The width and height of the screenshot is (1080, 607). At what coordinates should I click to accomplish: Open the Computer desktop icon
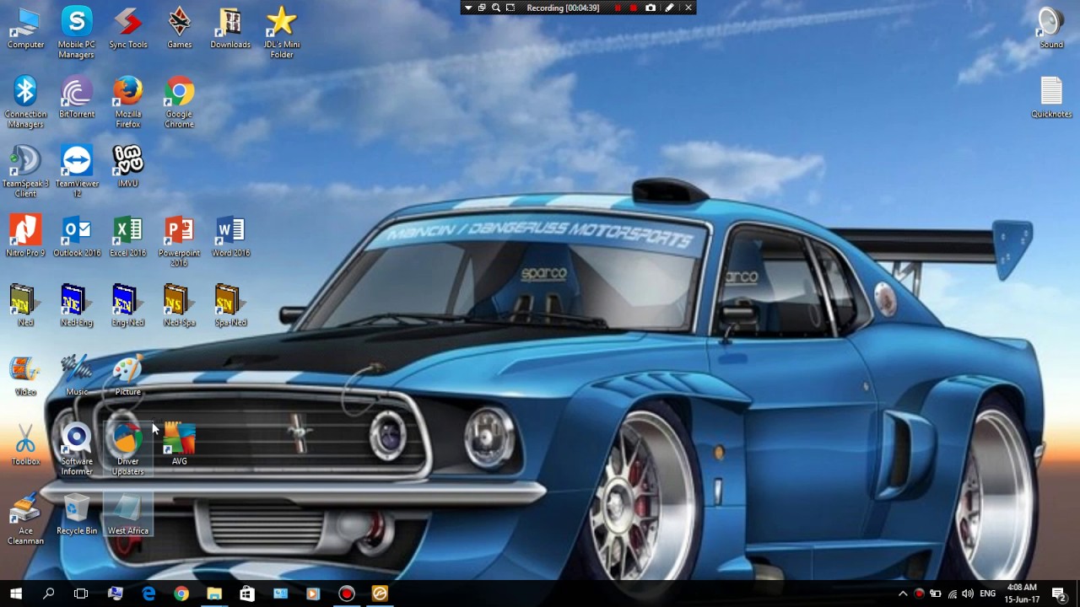point(25,28)
